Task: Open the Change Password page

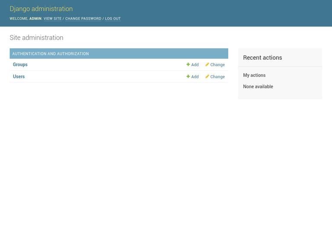Action: [x=83, y=19]
